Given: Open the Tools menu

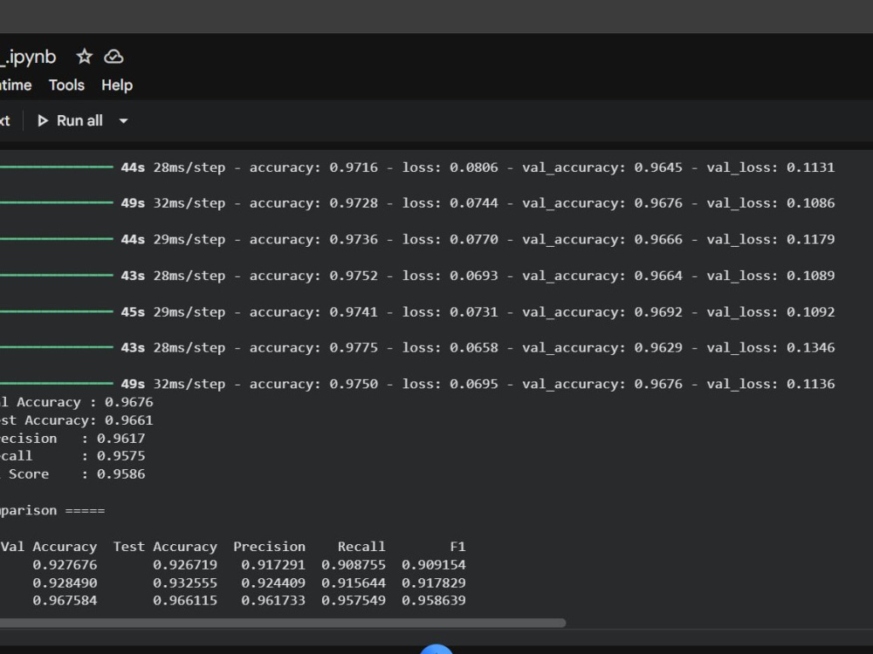Looking at the screenshot, I should [66, 85].
